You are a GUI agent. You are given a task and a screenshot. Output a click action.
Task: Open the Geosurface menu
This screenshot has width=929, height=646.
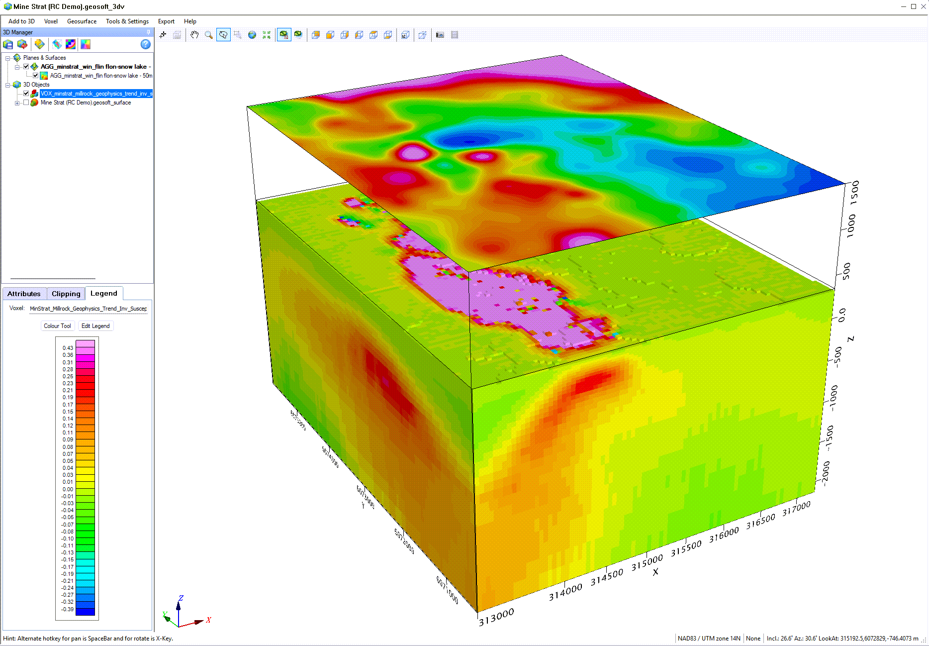(x=82, y=21)
